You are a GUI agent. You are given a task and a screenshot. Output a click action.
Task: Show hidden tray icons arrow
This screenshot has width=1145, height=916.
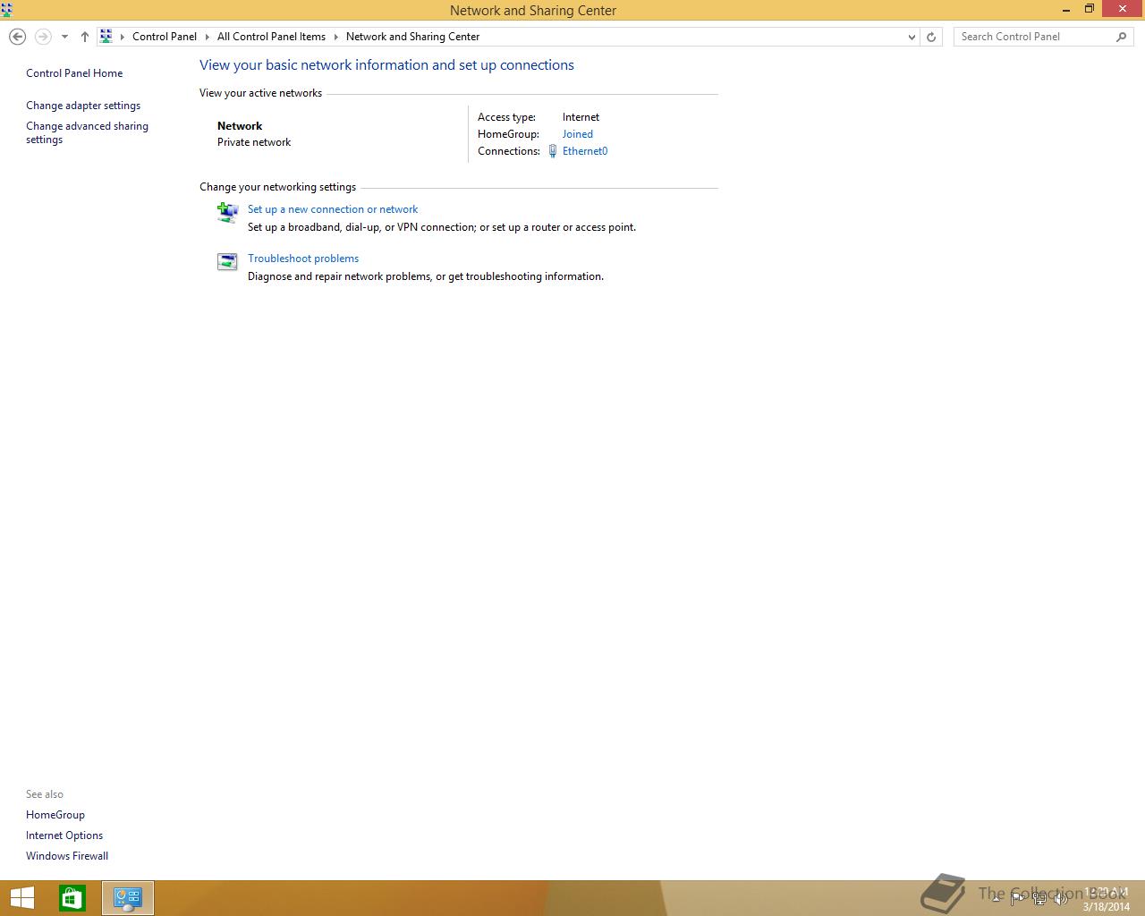click(996, 898)
